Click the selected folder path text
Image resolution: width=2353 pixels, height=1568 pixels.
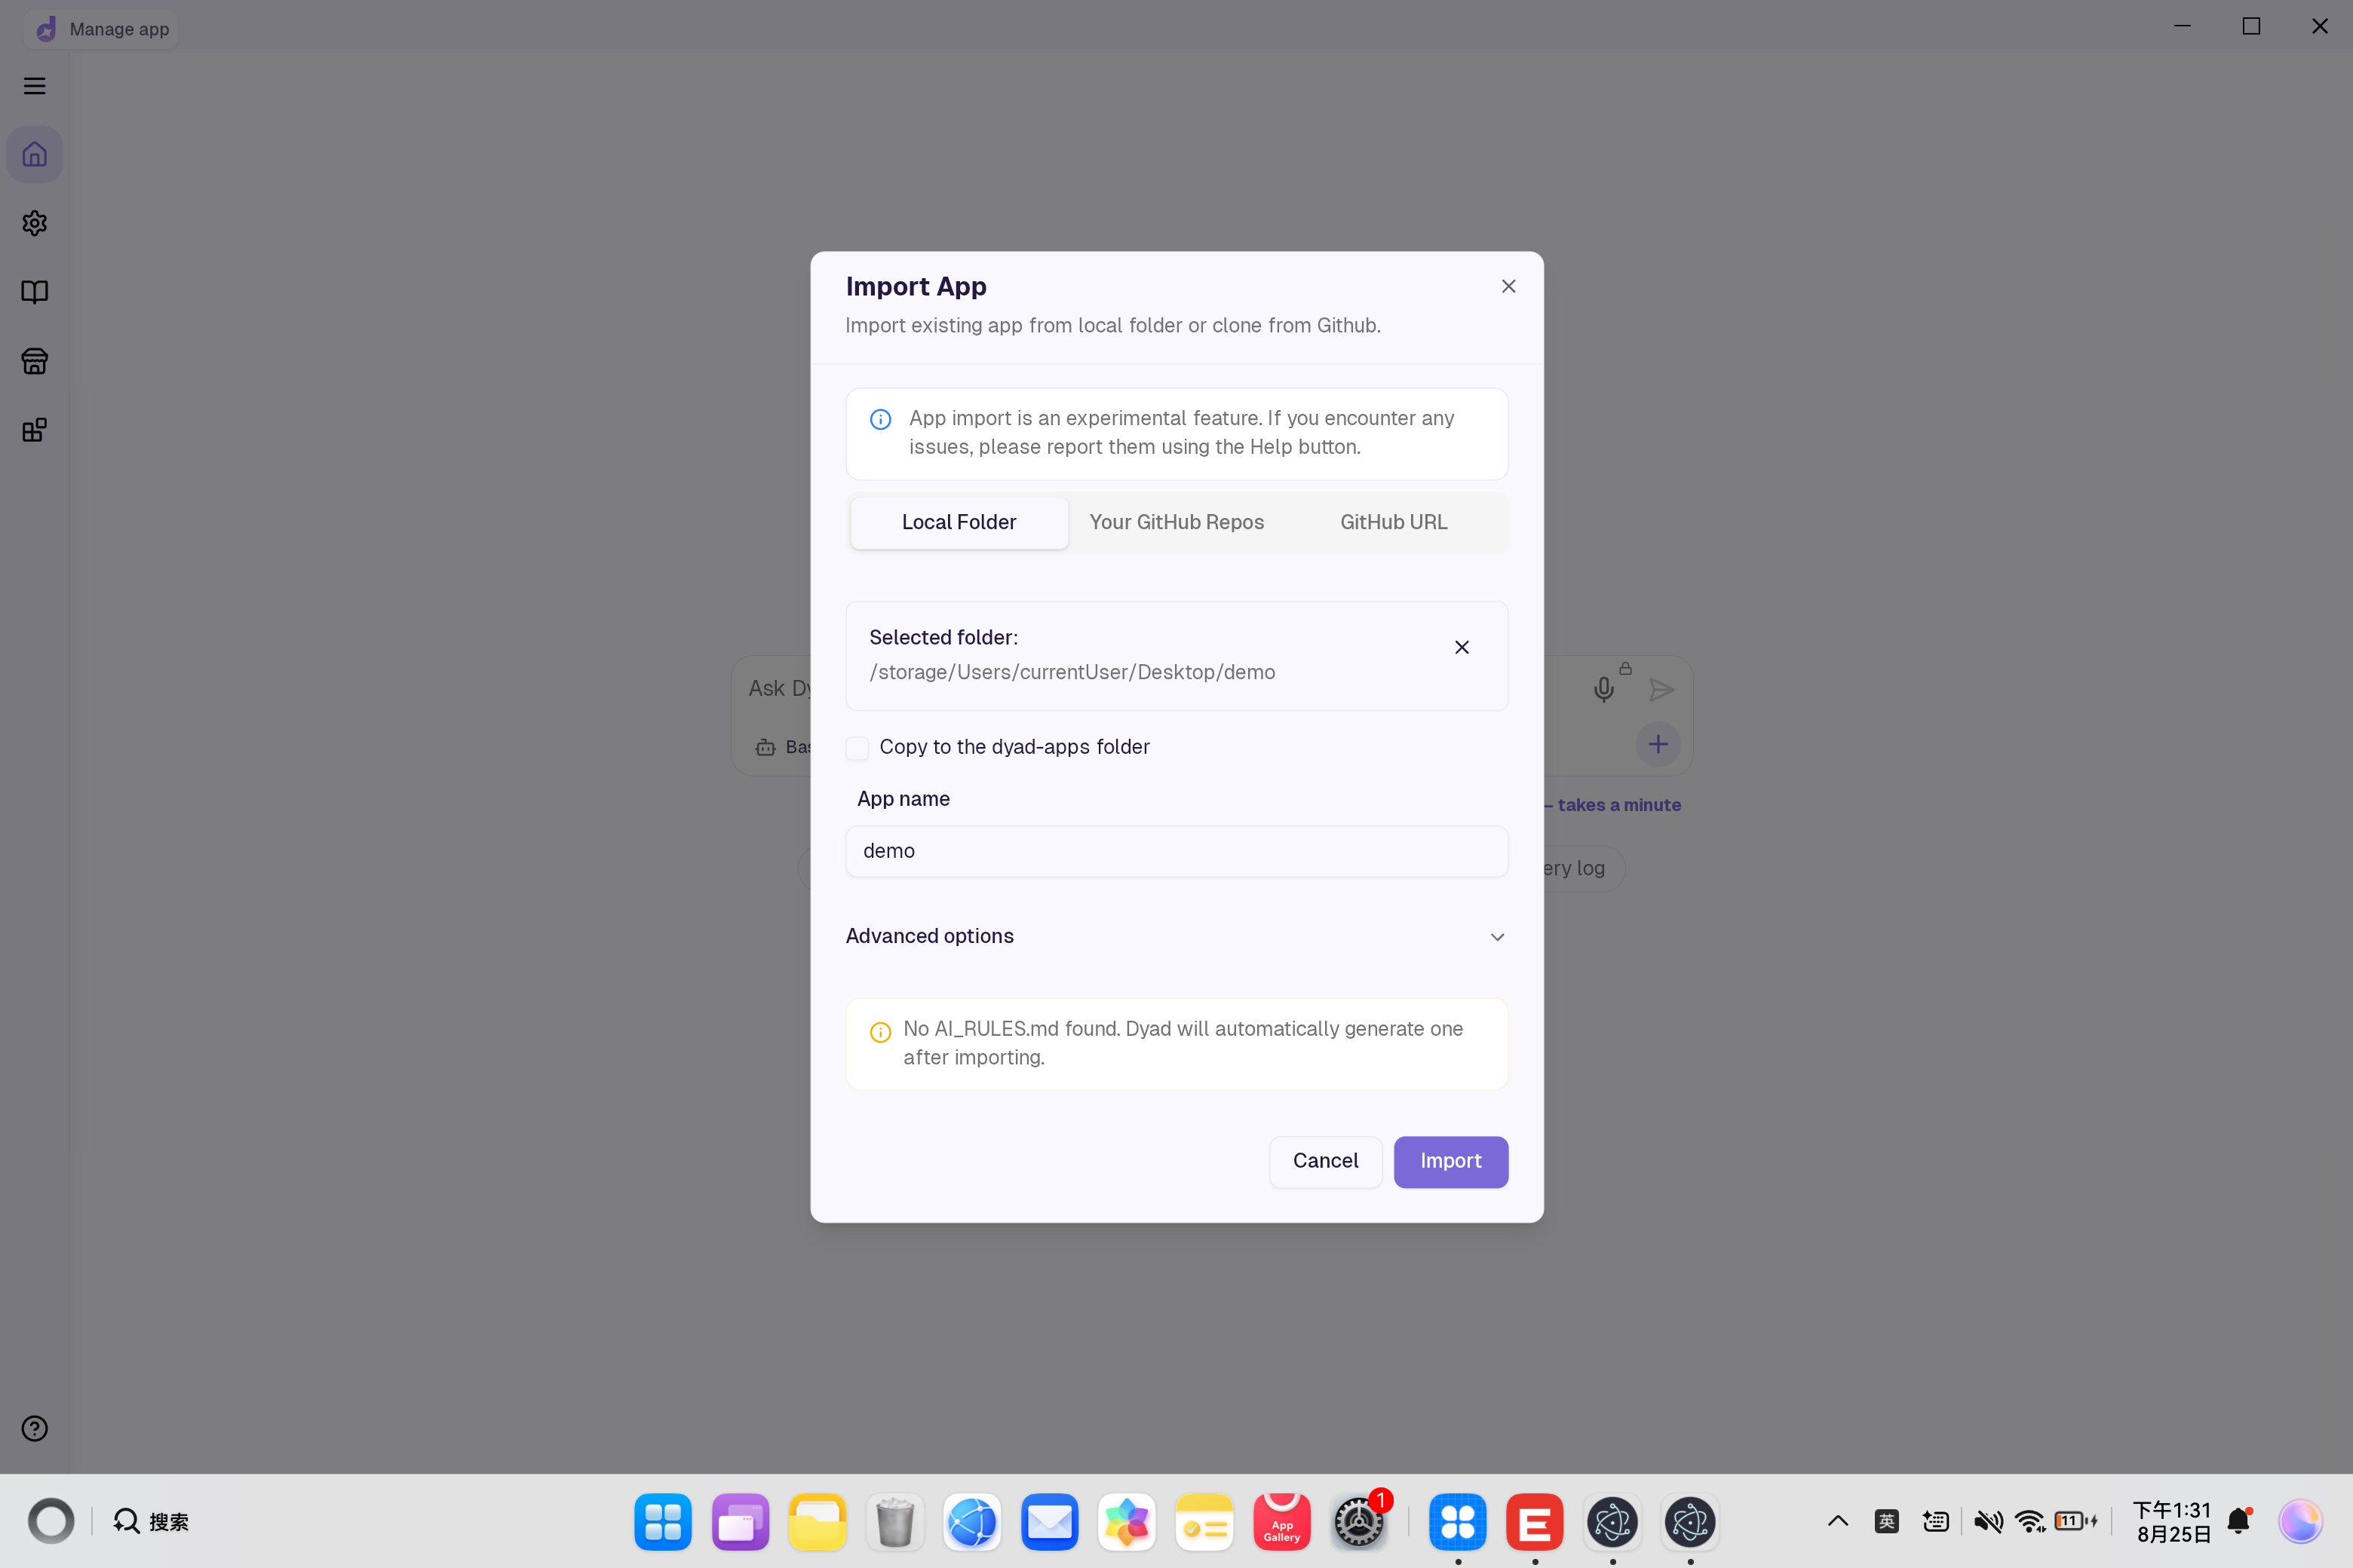pos(1072,673)
